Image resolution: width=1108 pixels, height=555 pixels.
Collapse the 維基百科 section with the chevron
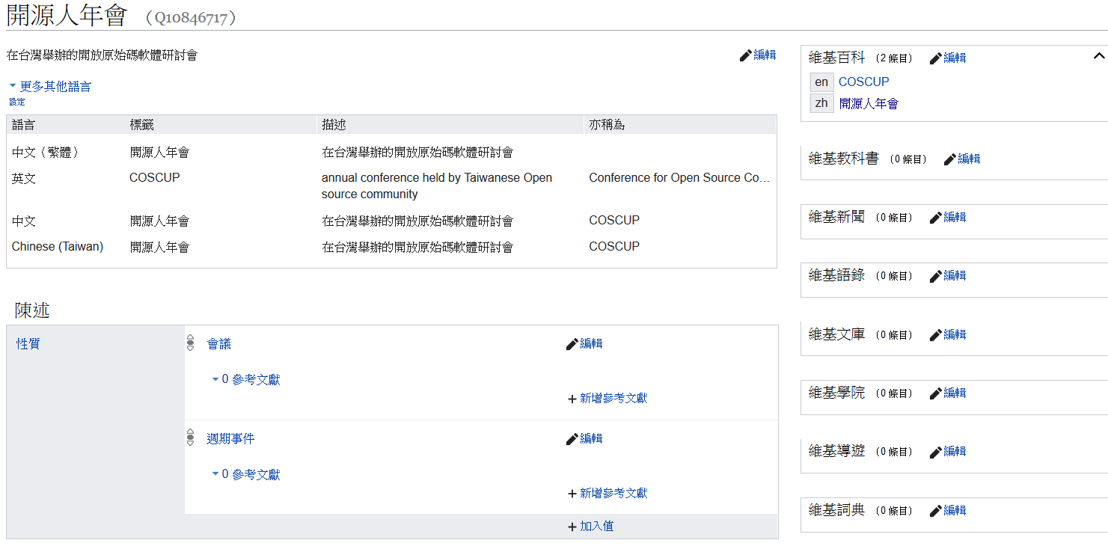pos(1098,56)
